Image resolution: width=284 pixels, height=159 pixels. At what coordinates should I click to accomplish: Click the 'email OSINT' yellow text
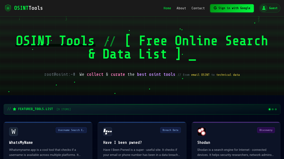click(200, 75)
